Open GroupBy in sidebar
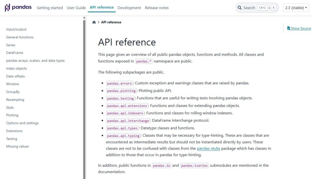 click(x=13, y=92)
